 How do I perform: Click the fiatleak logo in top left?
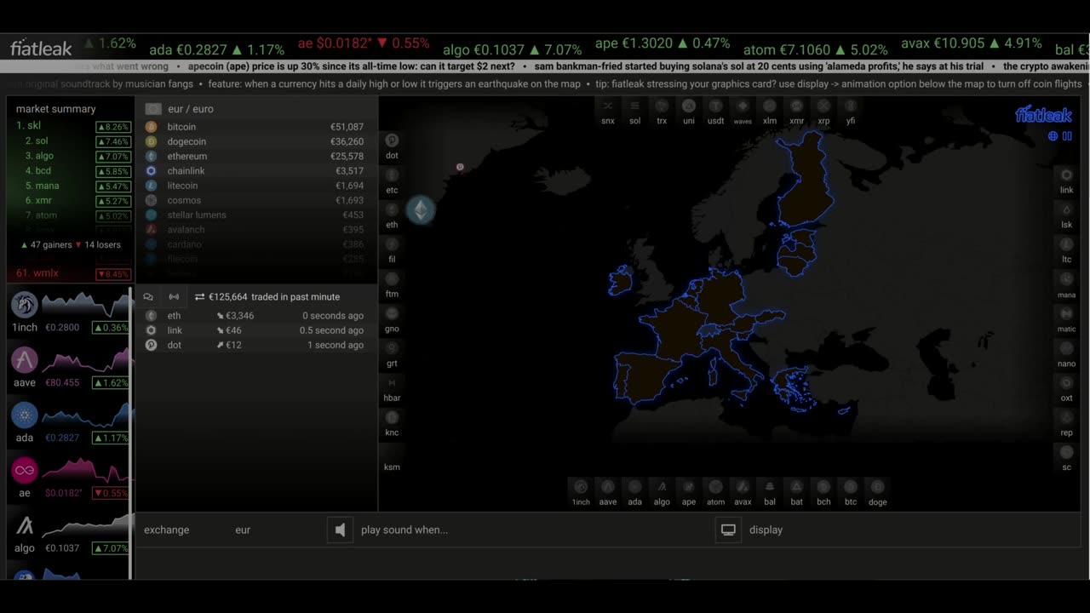(42, 49)
